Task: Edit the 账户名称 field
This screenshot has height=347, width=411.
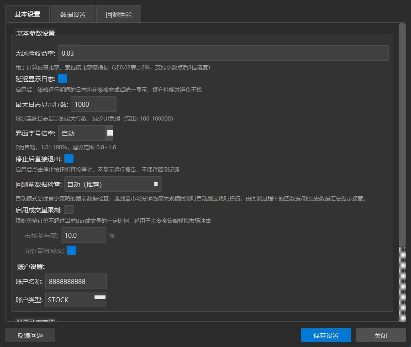Action: click(76, 281)
